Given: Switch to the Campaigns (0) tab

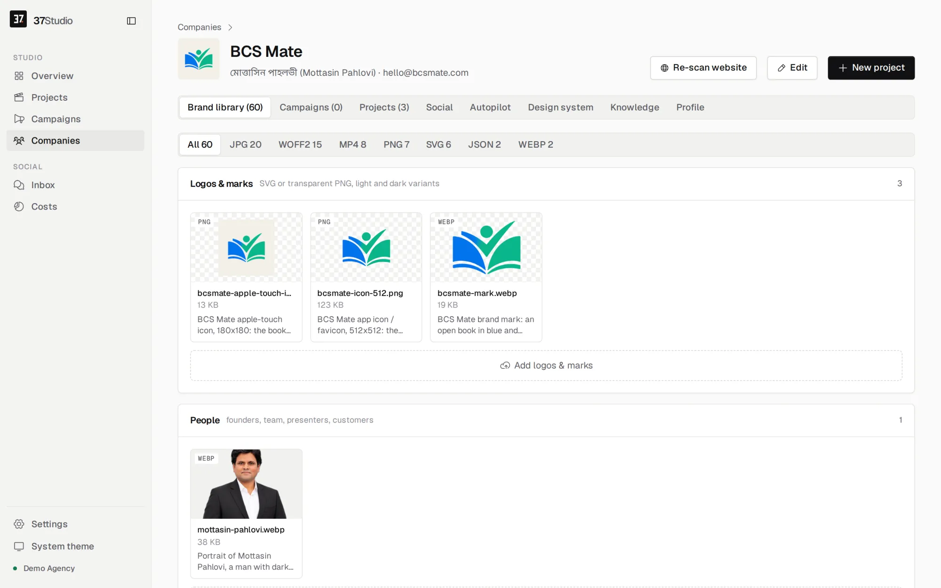Looking at the screenshot, I should point(311,107).
